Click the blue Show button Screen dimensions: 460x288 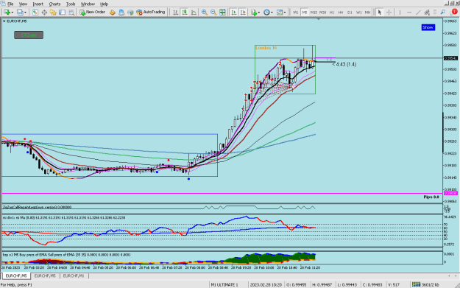point(428,27)
